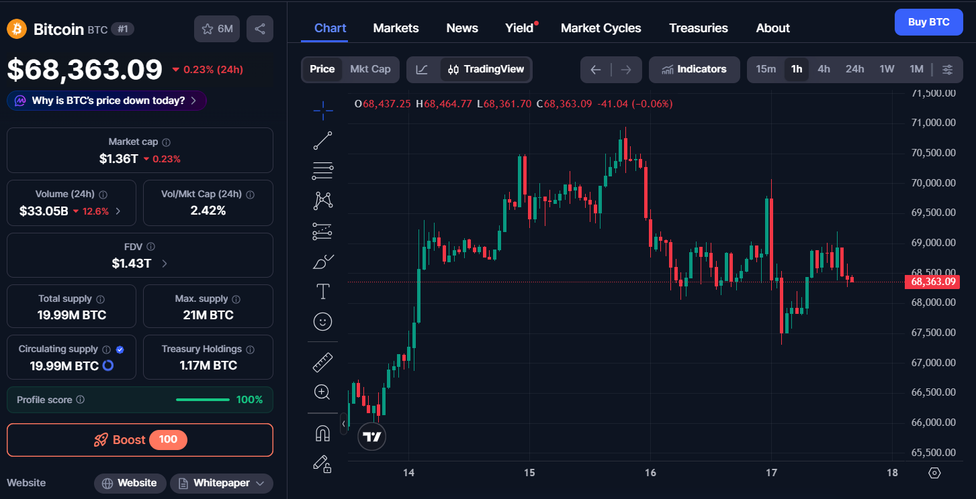
Task: Open the Markets tab
Action: (396, 28)
